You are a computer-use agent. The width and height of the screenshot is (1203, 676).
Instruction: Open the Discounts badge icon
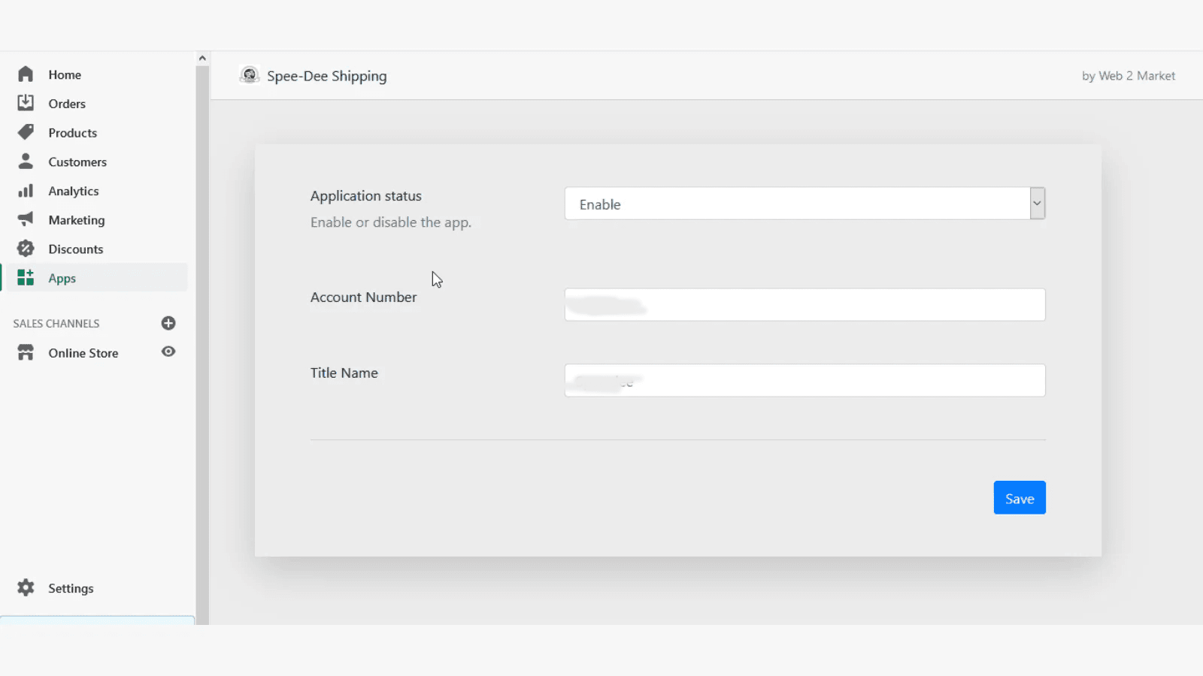point(26,249)
